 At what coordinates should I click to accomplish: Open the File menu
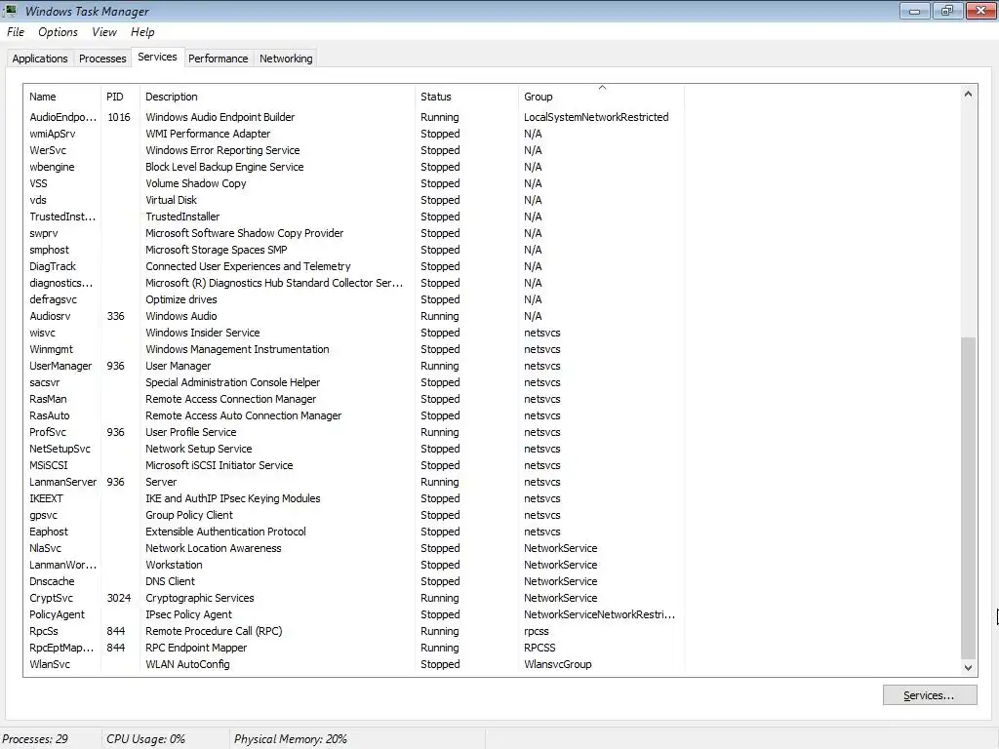16,32
